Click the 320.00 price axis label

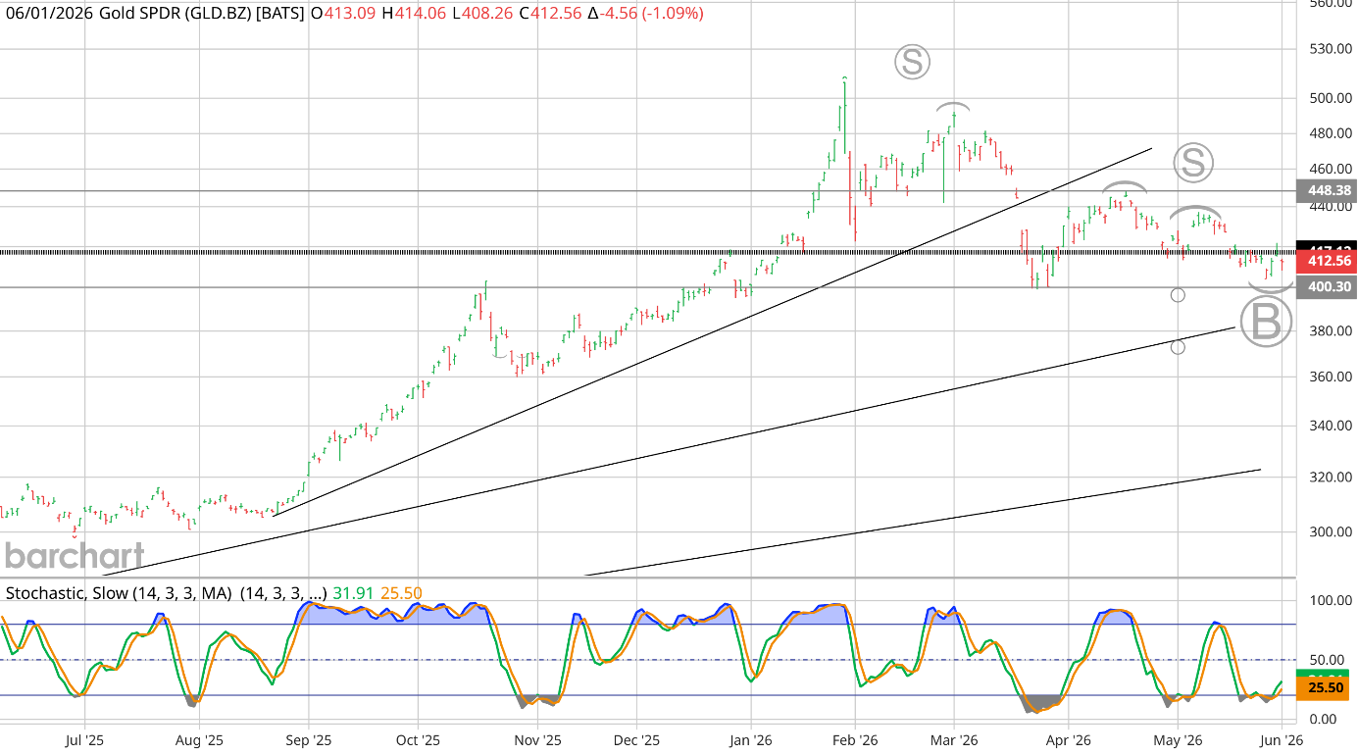[x=1331, y=478]
